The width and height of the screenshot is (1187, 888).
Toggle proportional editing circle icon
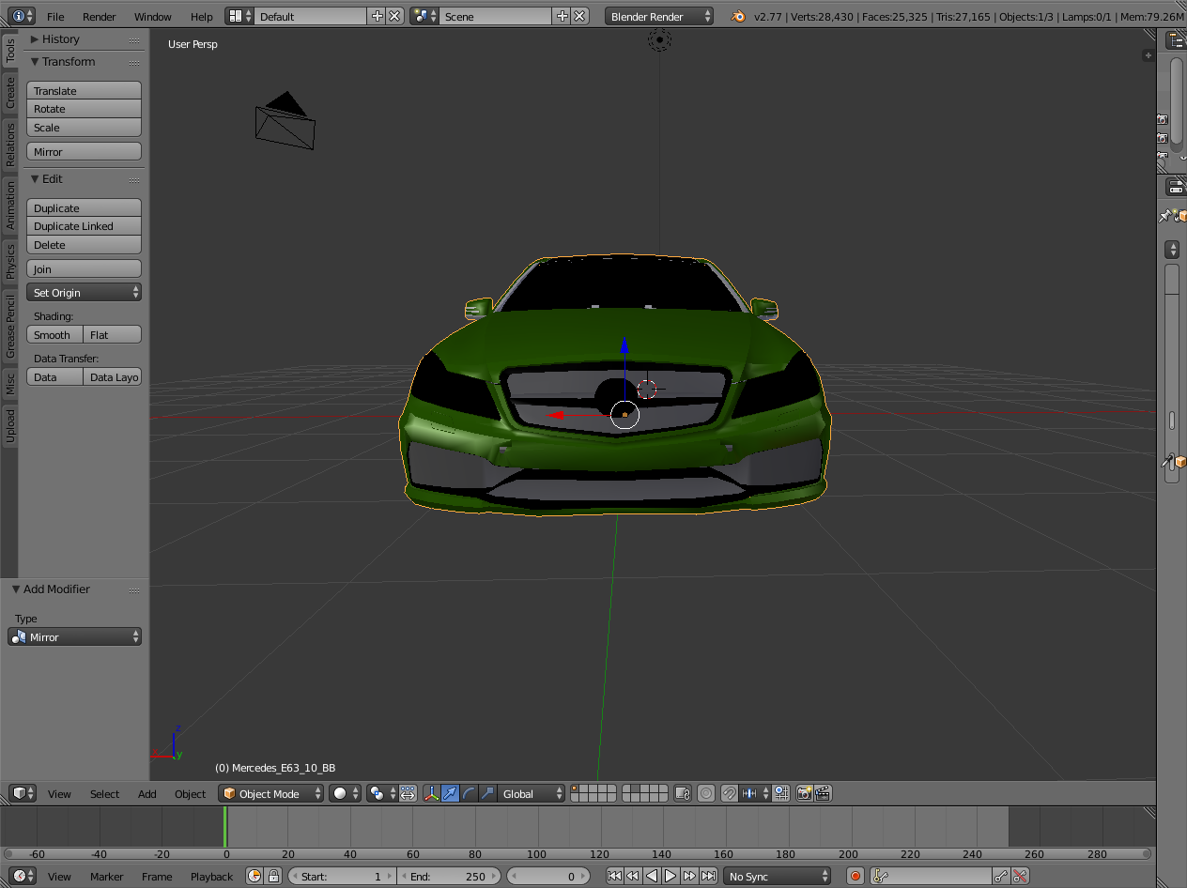pos(706,793)
